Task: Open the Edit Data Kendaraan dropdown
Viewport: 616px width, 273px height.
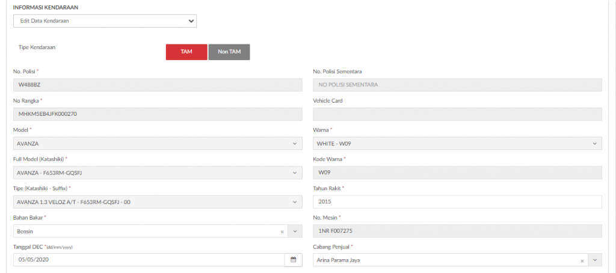Action: click(x=105, y=21)
